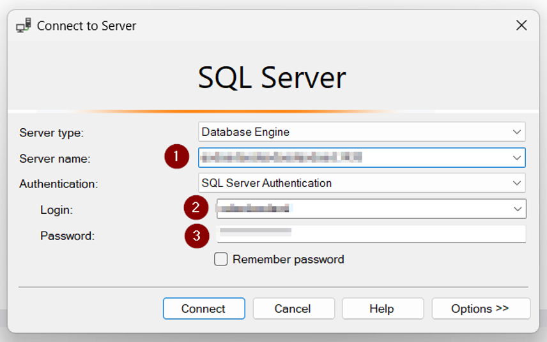Open the Server type Database Engine dropdown

(362, 132)
